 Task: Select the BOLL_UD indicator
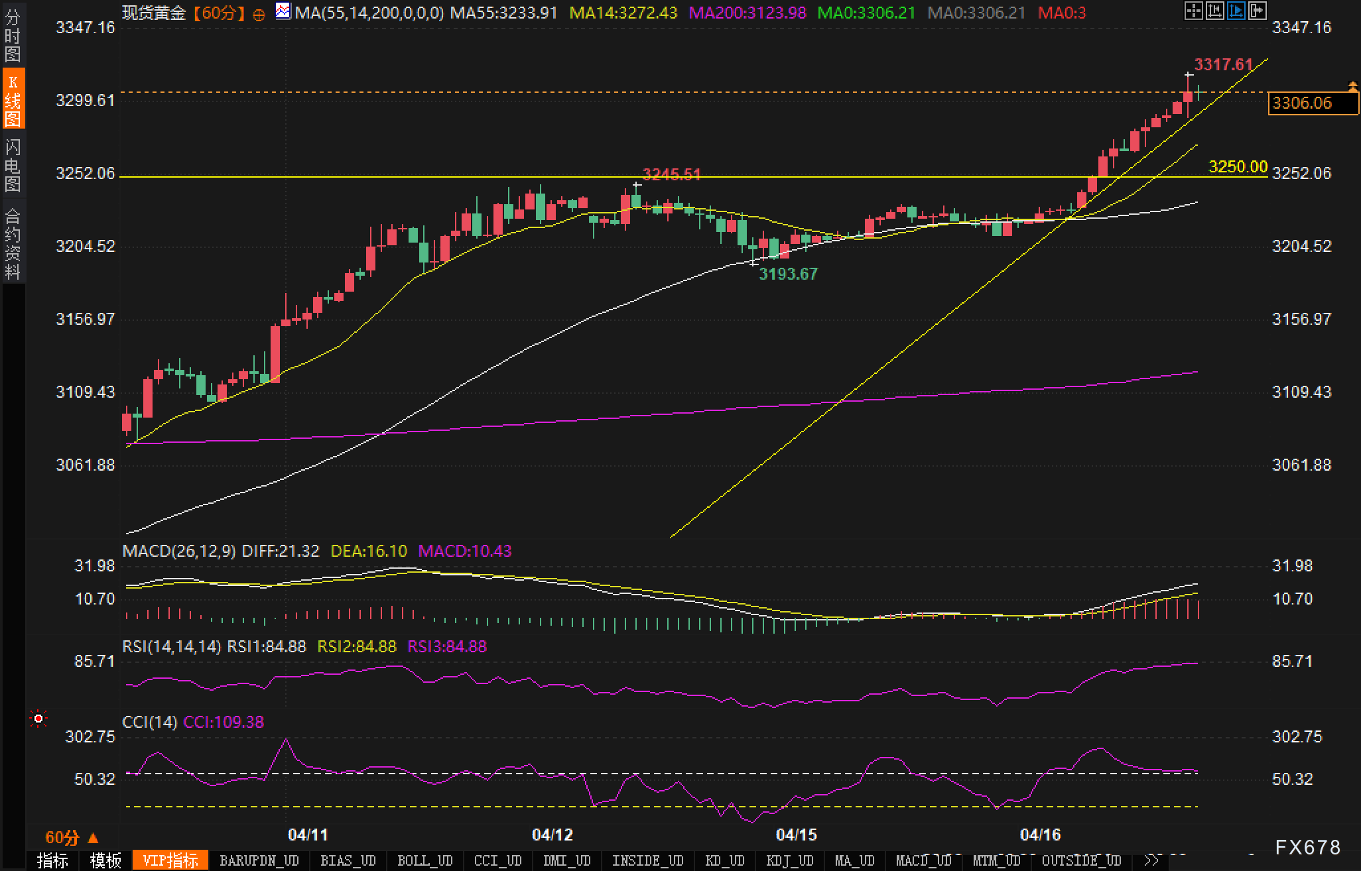coord(424,860)
